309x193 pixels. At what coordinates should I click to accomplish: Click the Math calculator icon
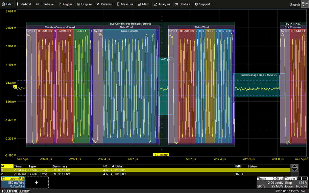tap(139, 4)
